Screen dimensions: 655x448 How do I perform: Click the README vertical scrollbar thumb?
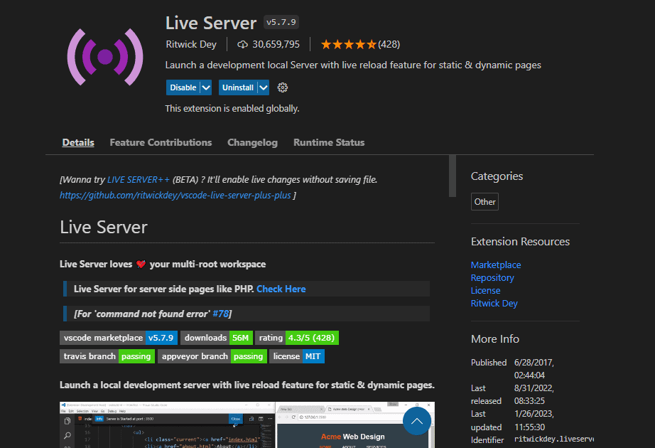453,176
